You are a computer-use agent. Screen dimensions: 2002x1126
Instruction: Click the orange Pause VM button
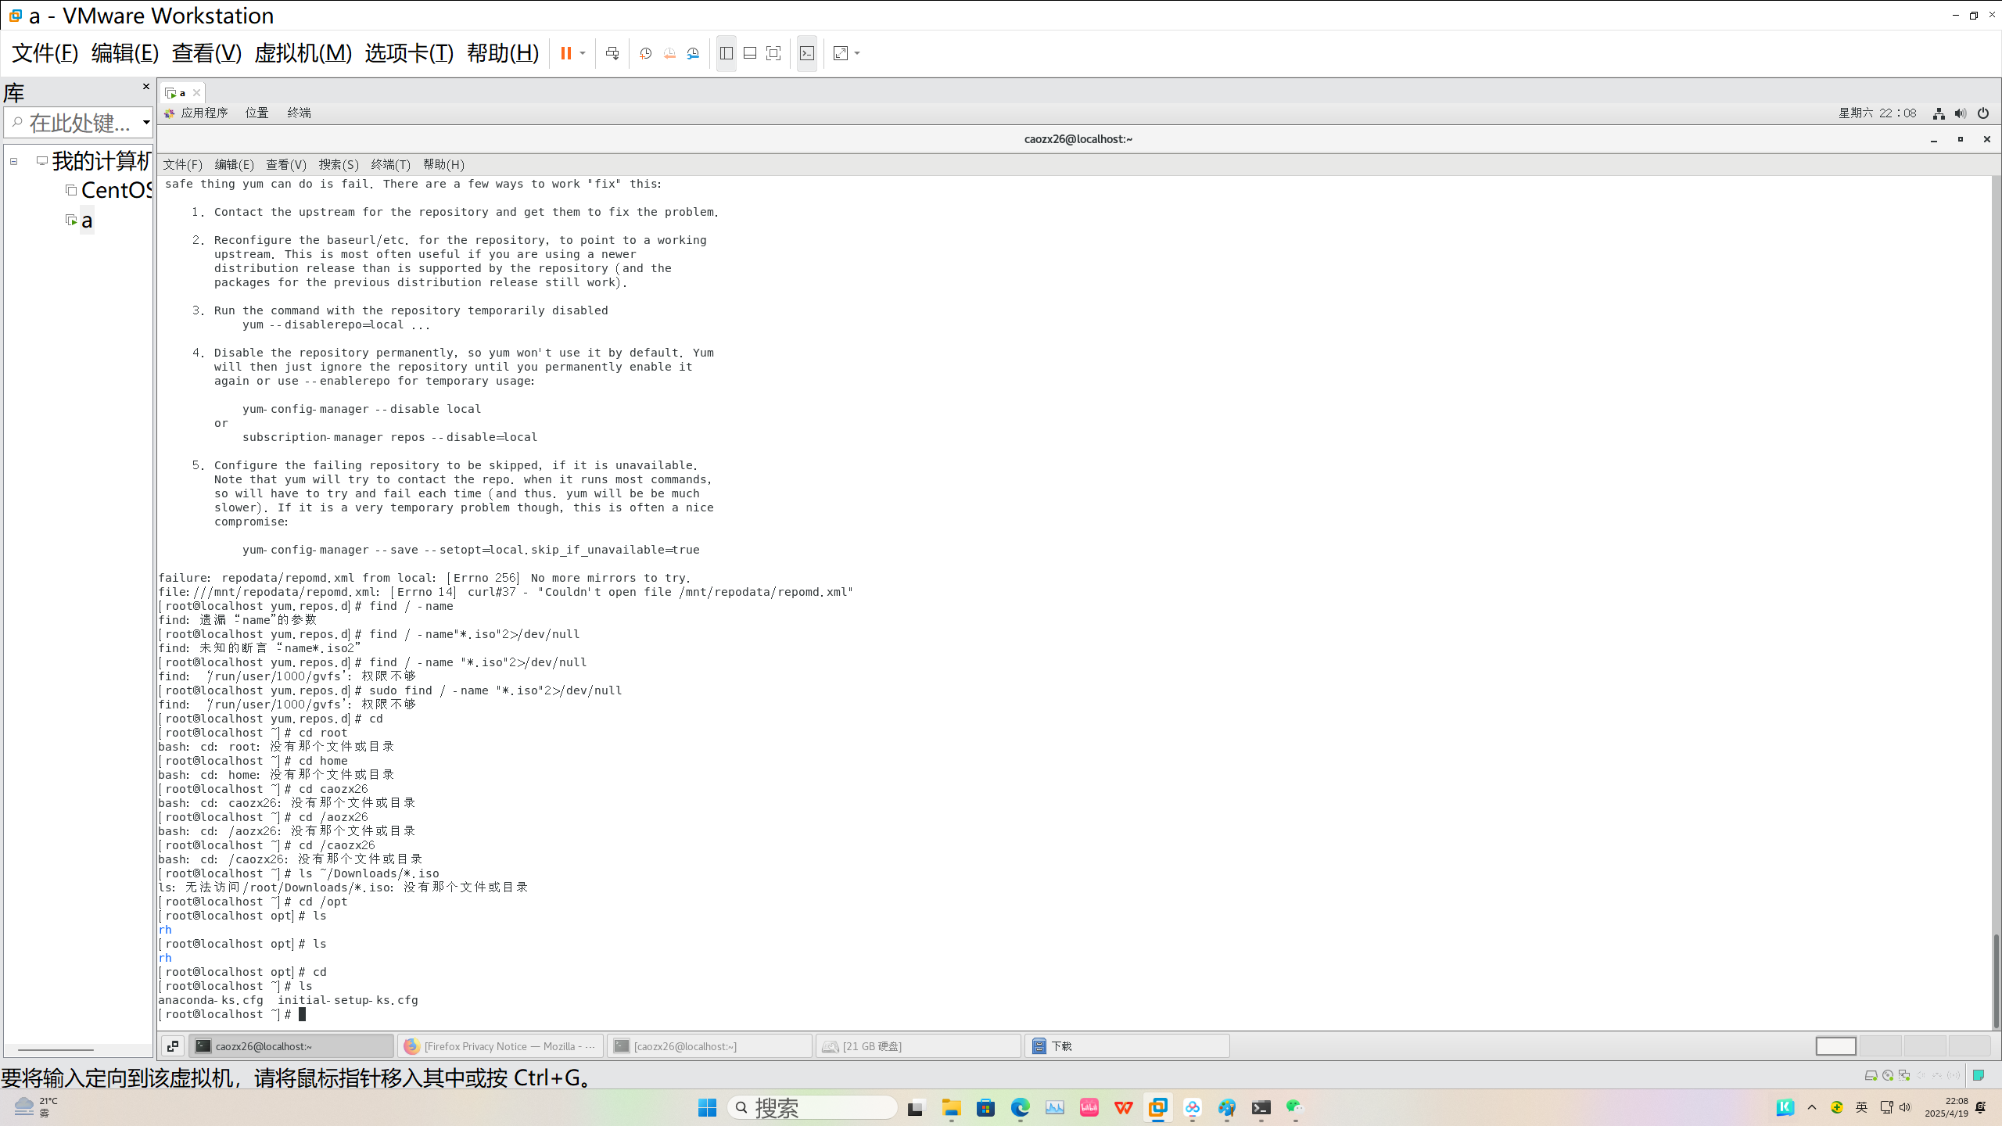(x=565, y=53)
